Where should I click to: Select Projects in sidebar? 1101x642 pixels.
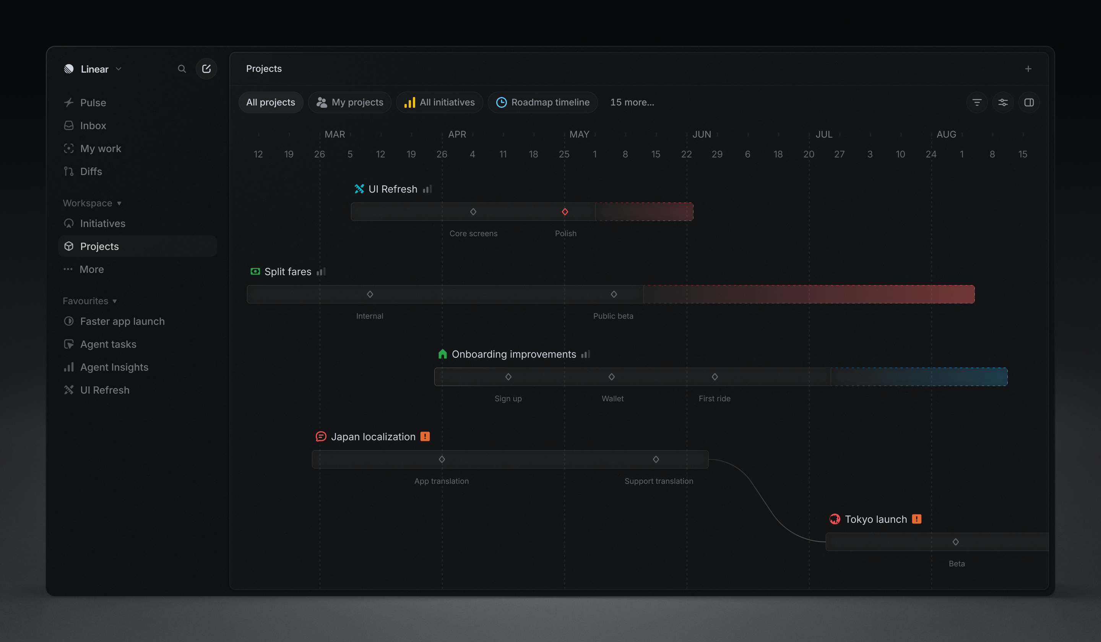(137, 246)
